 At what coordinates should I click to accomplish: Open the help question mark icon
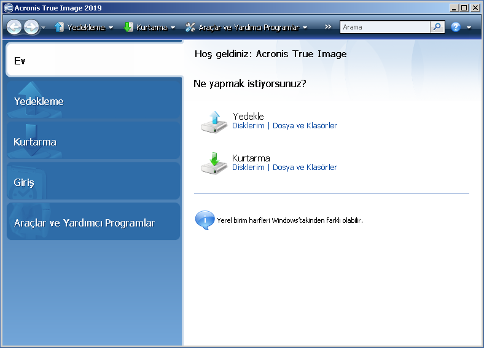tap(456, 27)
